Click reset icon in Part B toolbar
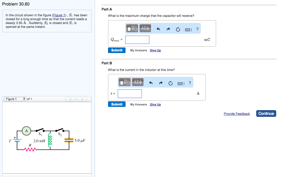 tap(170, 83)
